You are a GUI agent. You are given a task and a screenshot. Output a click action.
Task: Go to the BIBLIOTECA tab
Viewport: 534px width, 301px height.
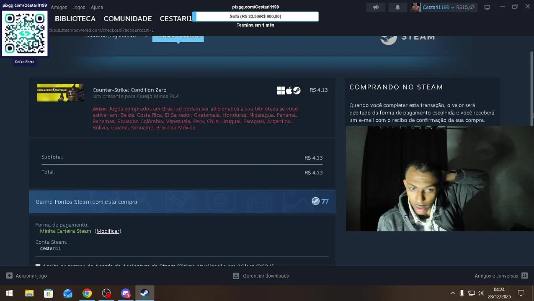tap(75, 19)
